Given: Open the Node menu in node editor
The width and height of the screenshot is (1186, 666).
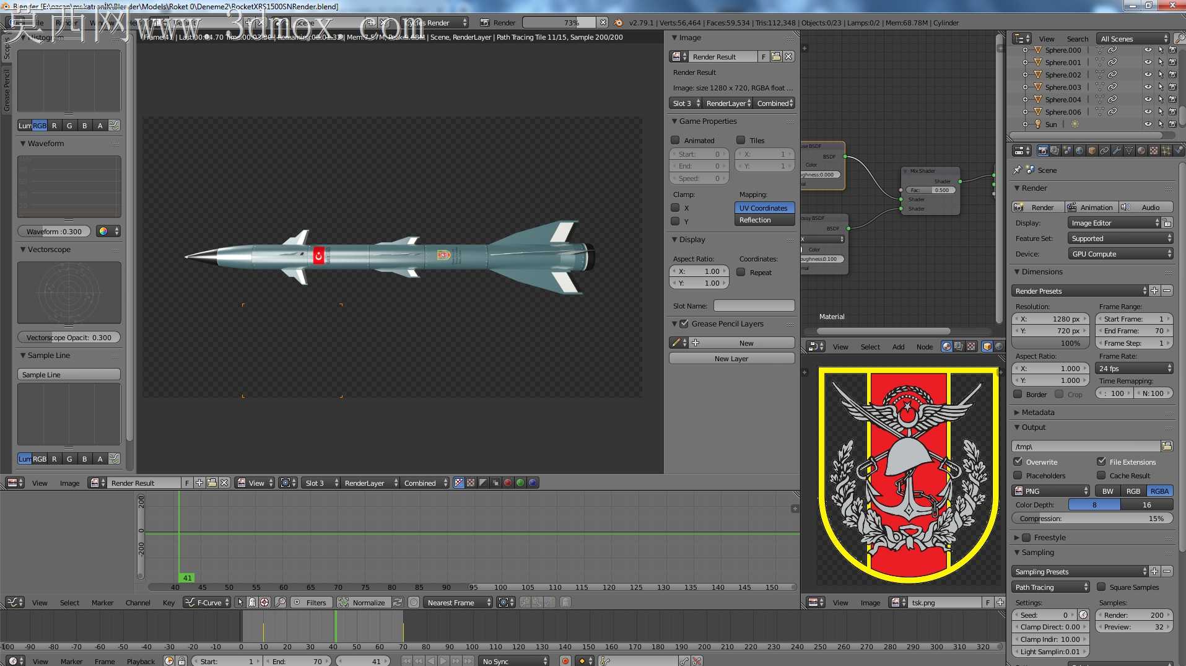Looking at the screenshot, I should [x=925, y=347].
